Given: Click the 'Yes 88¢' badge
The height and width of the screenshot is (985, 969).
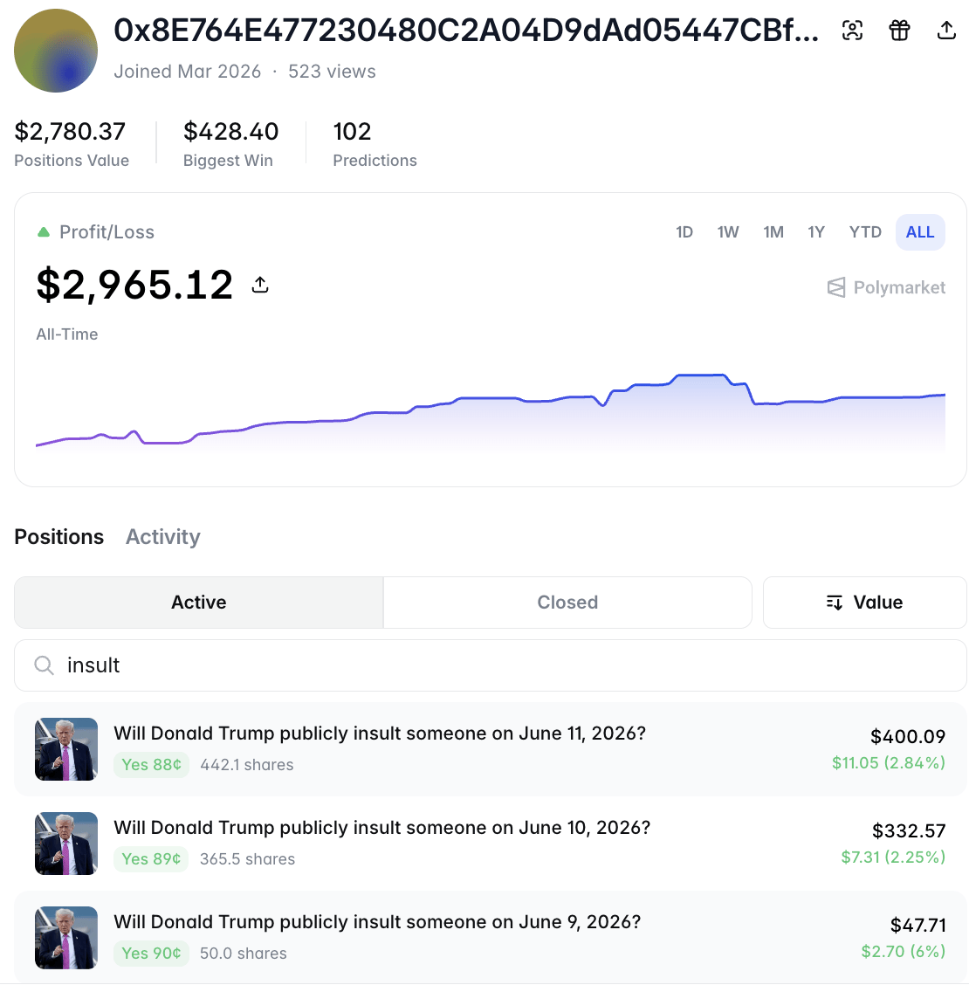Looking at the screenshot, I should [151, 764].
